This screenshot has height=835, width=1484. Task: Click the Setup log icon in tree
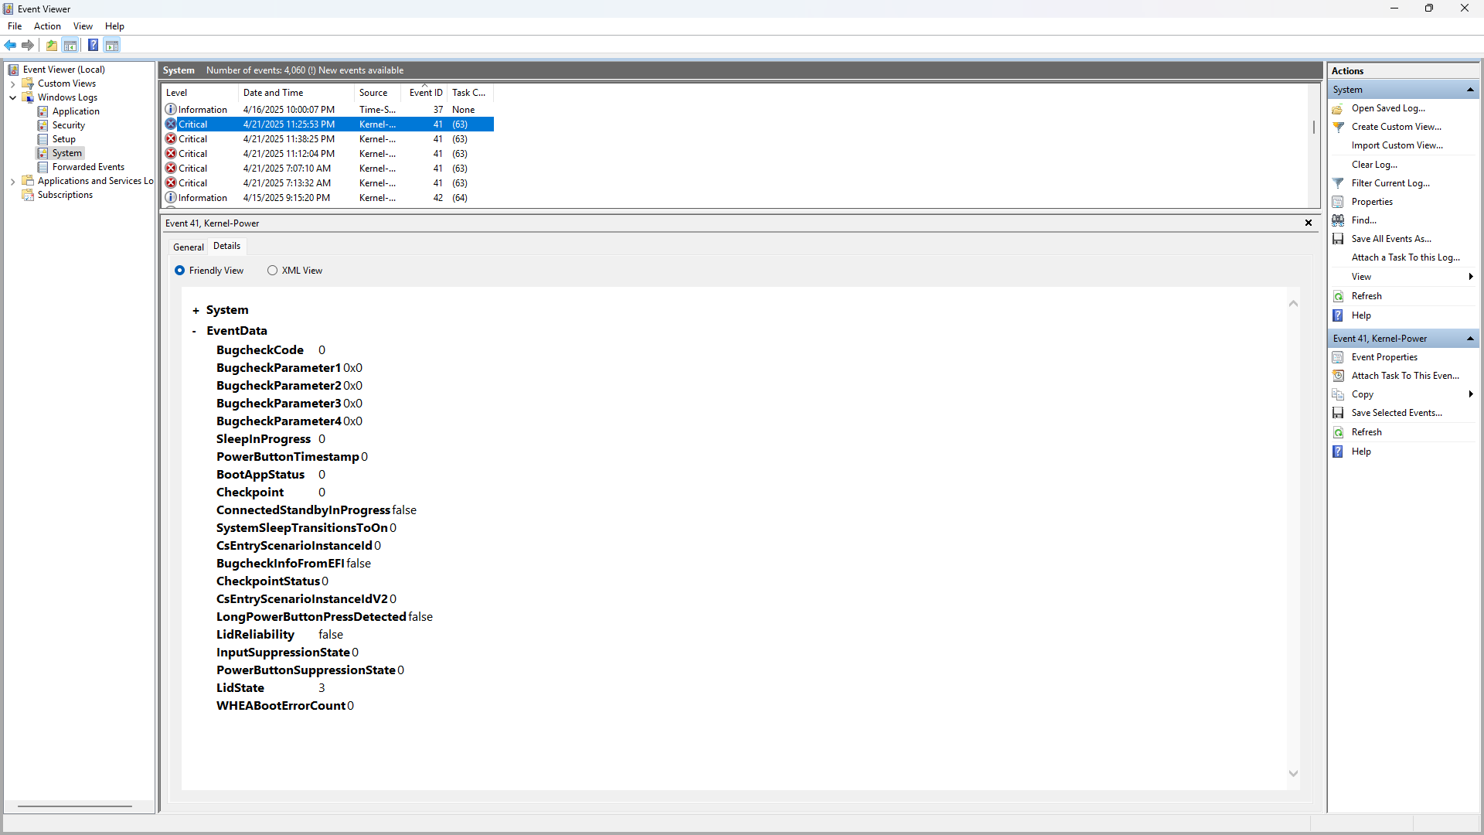point(43,140)
